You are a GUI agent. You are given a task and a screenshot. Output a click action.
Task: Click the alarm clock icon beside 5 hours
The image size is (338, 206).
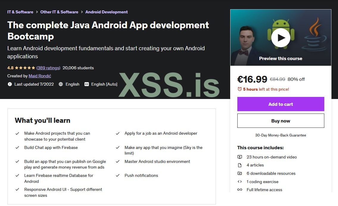[x=239, y=89]
